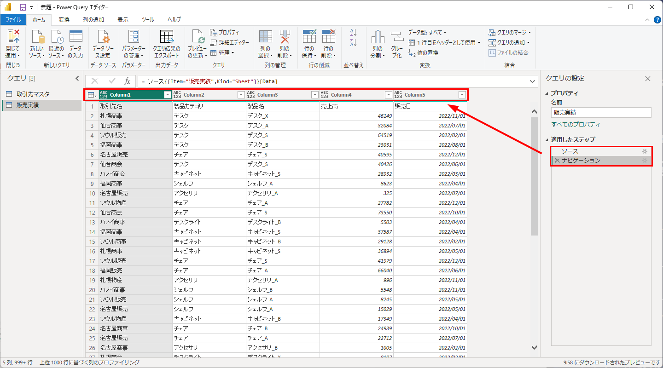Open the All Properties (すべてのプロパティ) link

pyautogui.click(x=576, y=125)
